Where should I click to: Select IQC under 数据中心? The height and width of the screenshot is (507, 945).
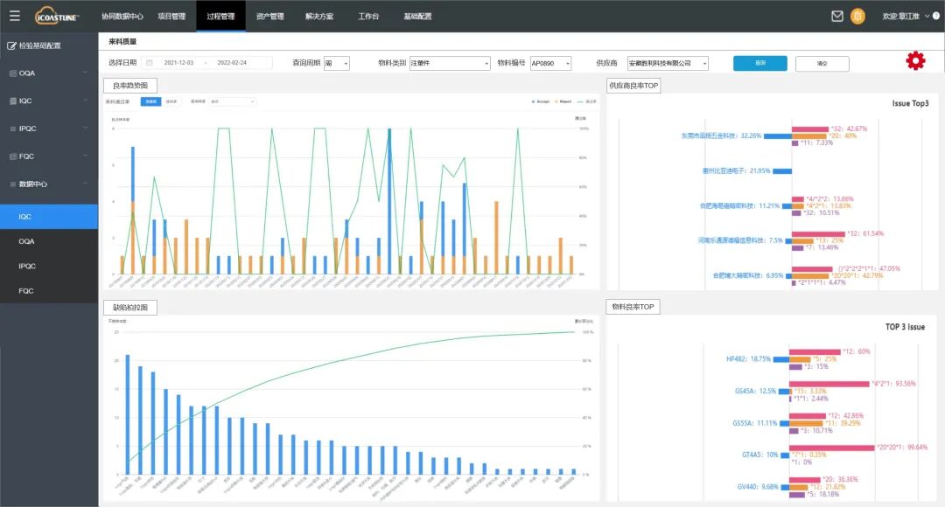point(49,217)
